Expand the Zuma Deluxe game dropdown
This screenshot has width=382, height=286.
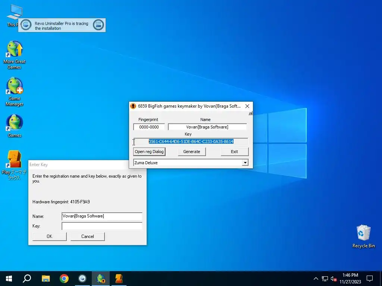(x=245, y=163)
